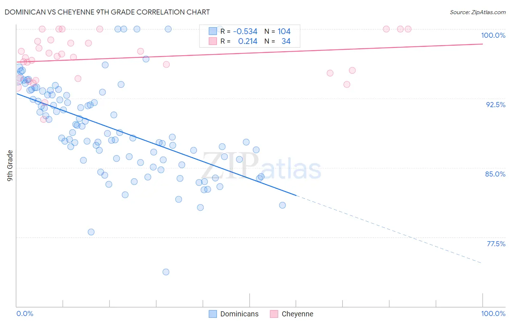Click the Dominicans legend color swatch
Image resolution: width=510 pixels, height=324 pixels.
pos(213,314)
